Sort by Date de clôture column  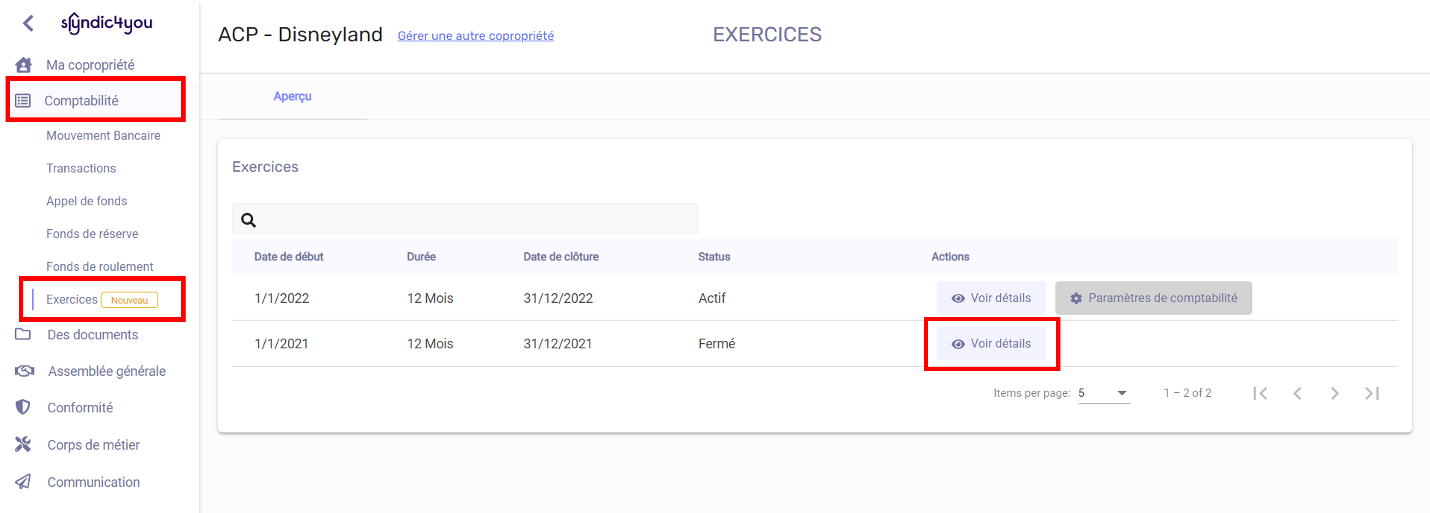(x=561, y=256)
